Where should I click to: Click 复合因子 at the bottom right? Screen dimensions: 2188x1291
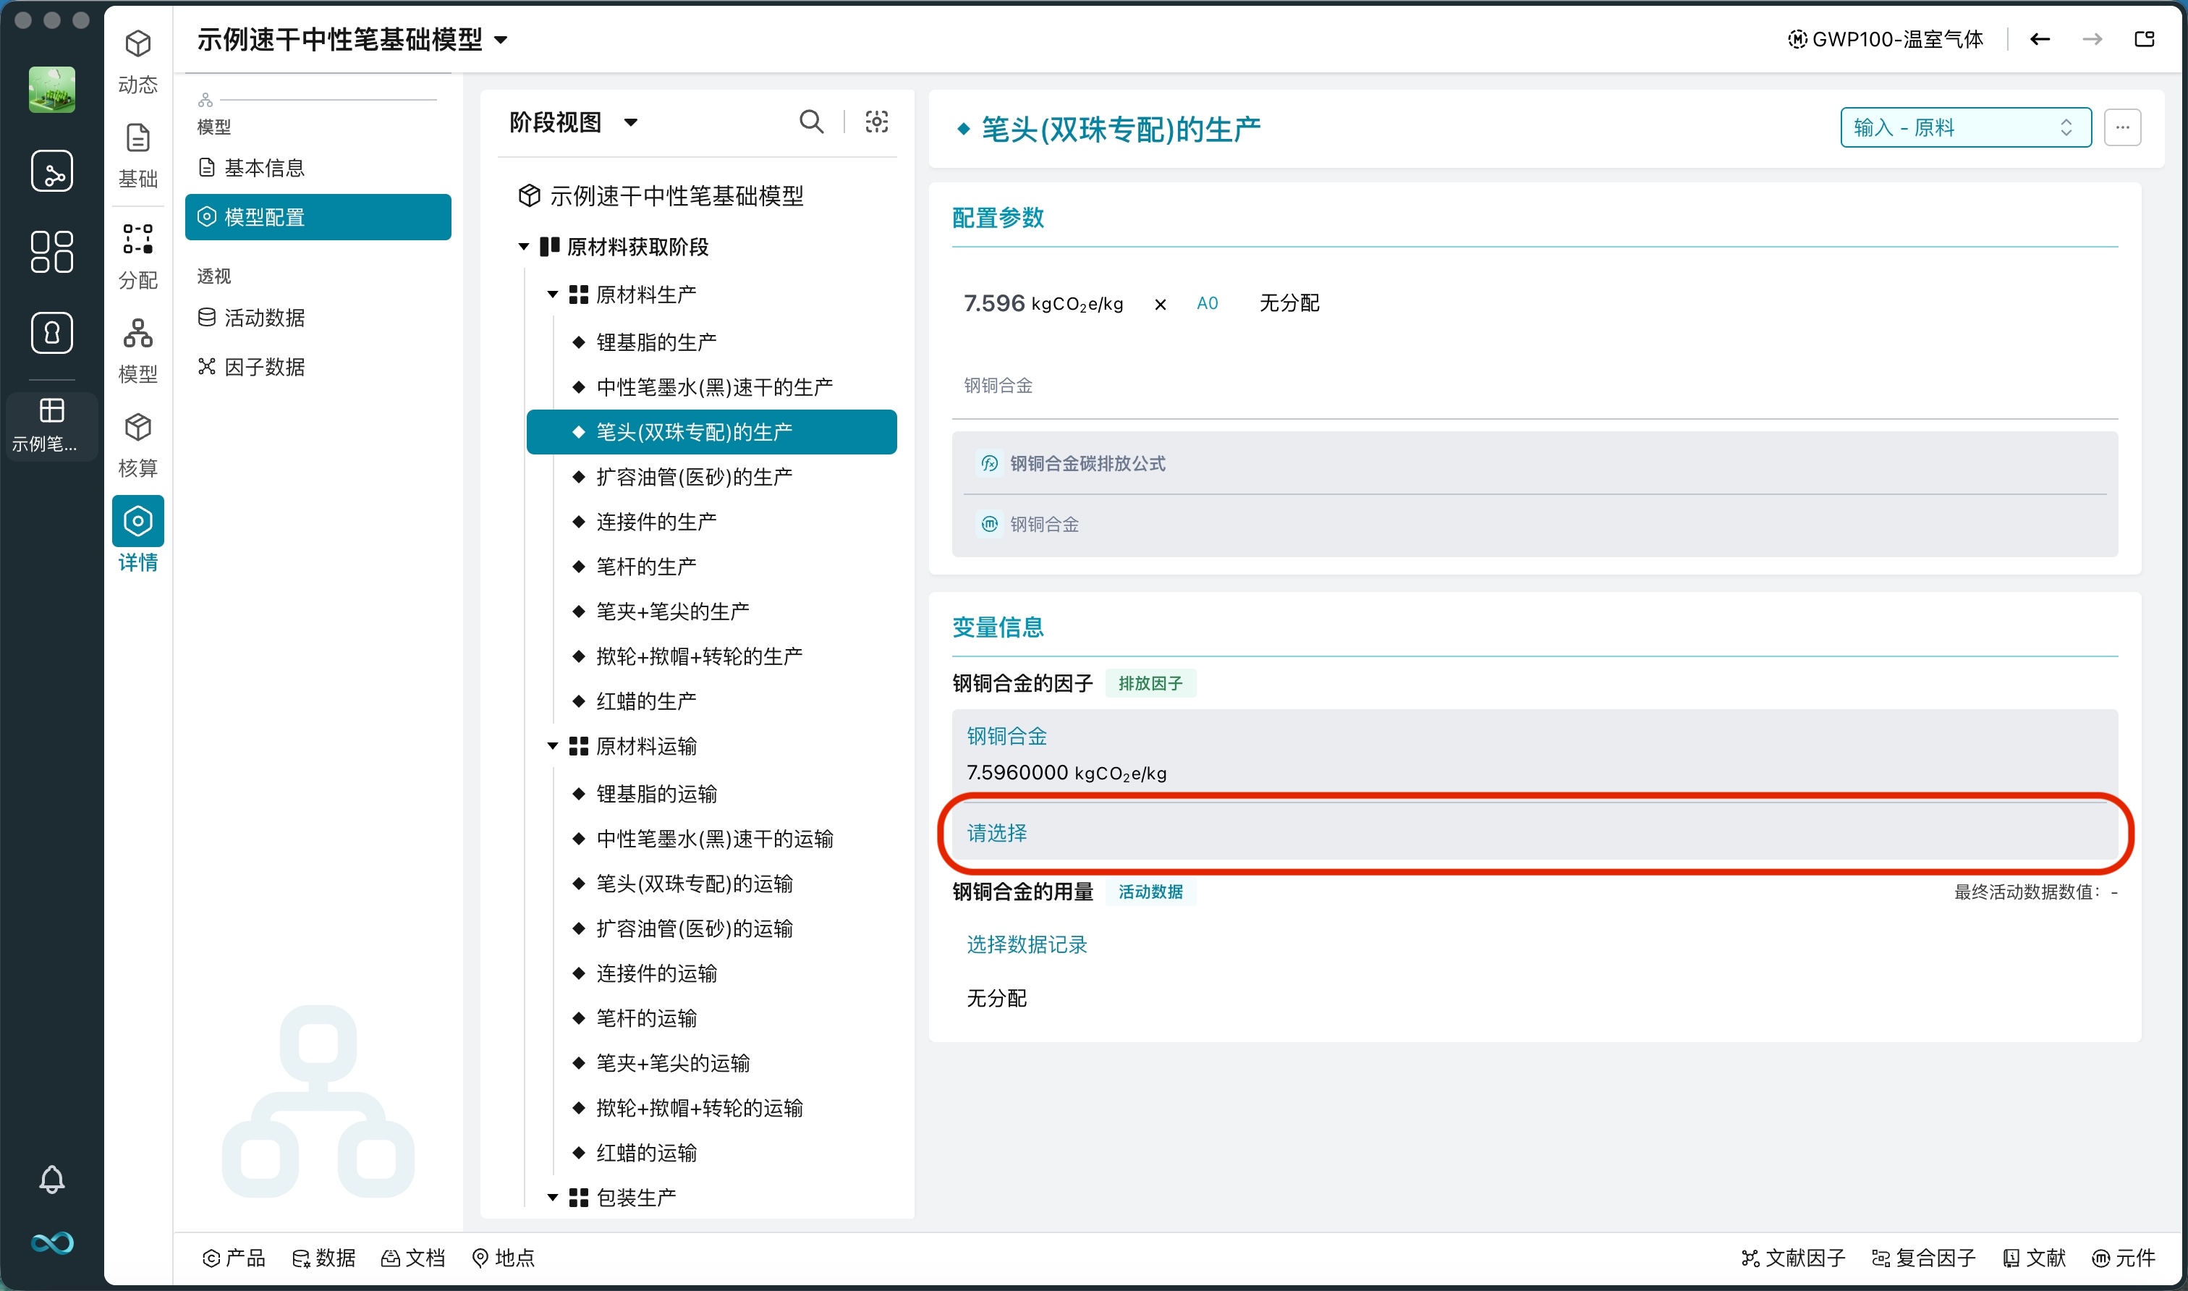click(x=1922, y=1258)
